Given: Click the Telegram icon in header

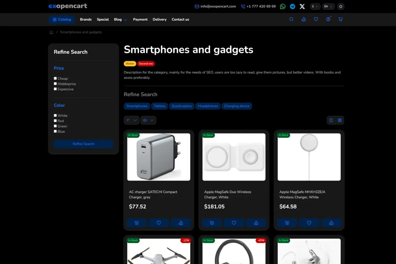Looking at the screenshot, I should [x=292, y=6].
